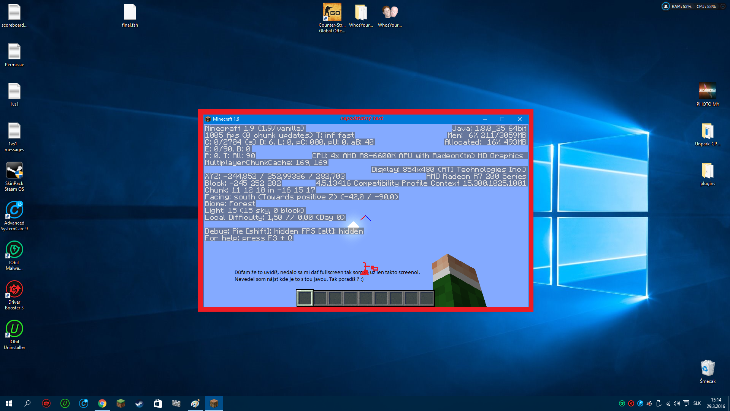Click the performance widget's round left icon
The height and width of the screenshot is (411, 730).
pos(666,6)
